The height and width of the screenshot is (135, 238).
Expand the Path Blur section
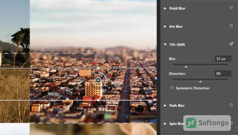click(165, 105)
